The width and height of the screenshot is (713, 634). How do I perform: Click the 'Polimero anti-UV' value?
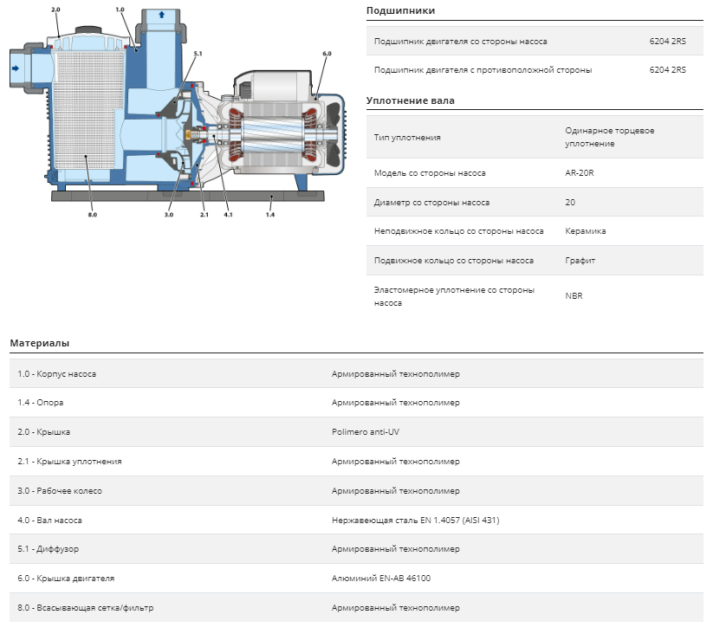365,432
